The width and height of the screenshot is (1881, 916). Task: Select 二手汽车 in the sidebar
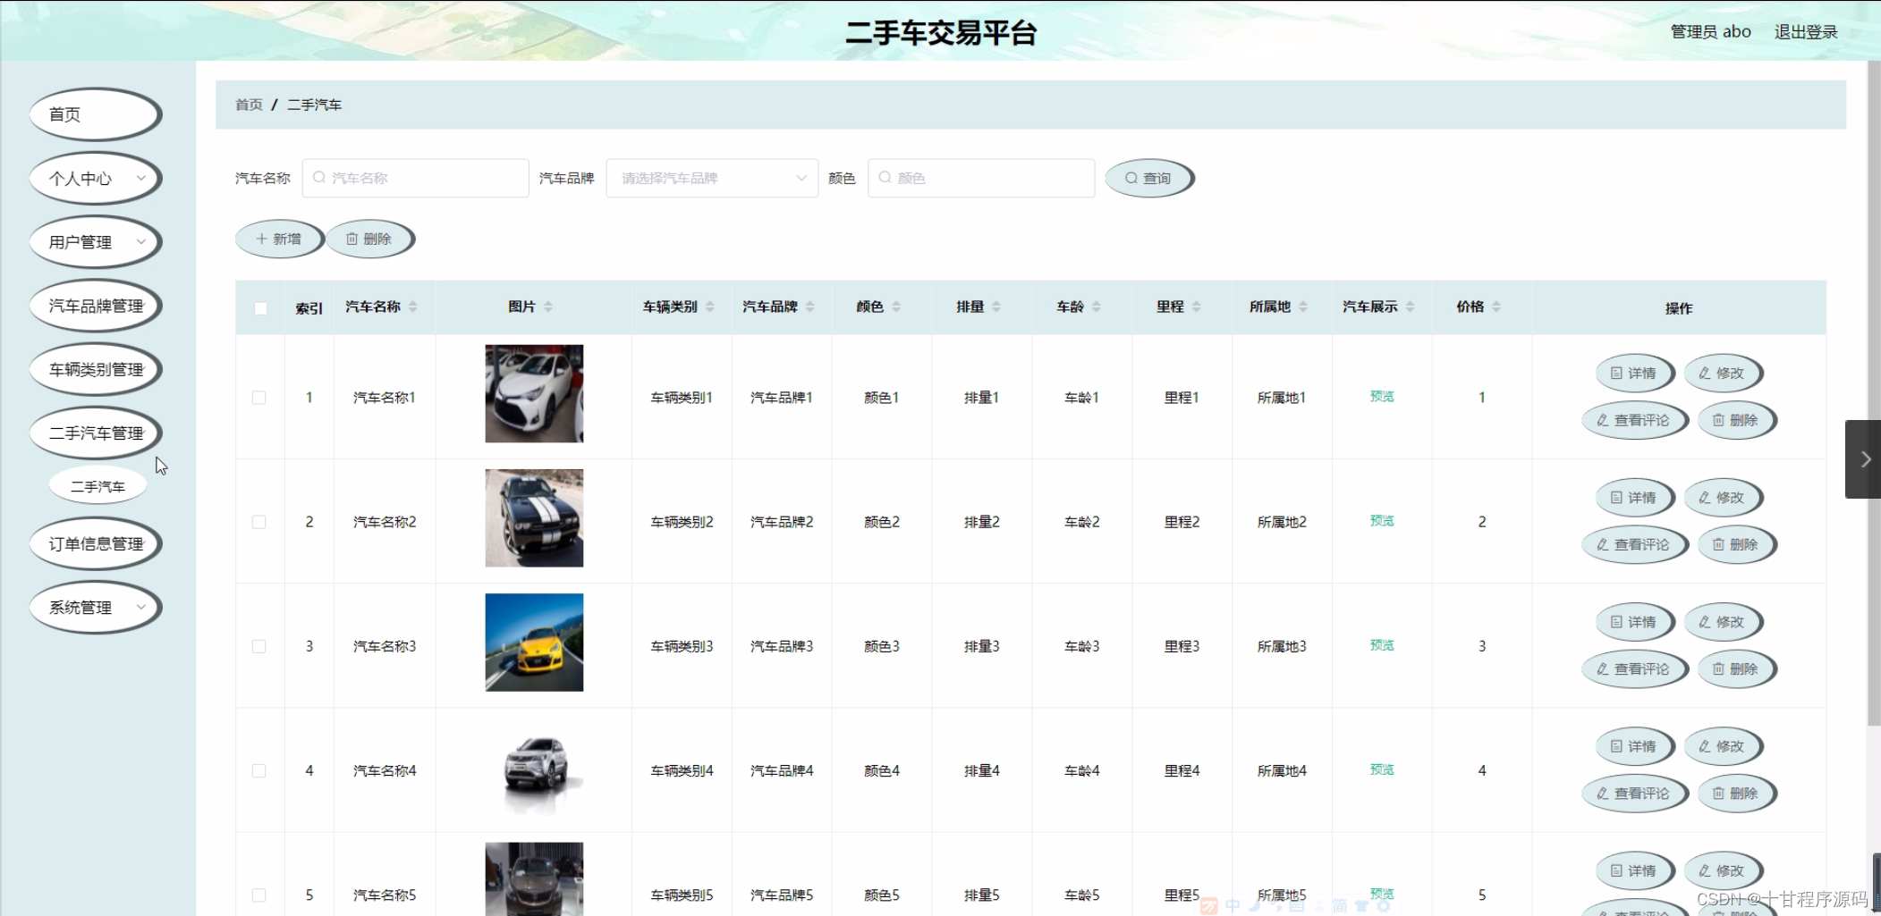pos(97,484)
